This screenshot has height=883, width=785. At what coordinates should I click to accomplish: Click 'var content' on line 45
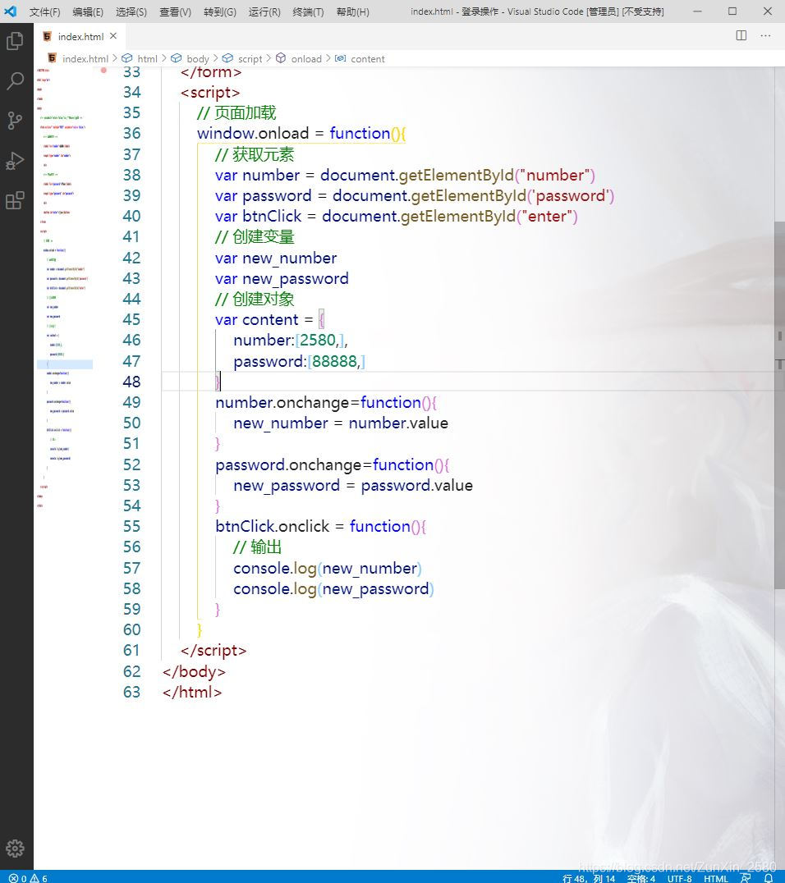pyautogui.click(x=256, y=320)
